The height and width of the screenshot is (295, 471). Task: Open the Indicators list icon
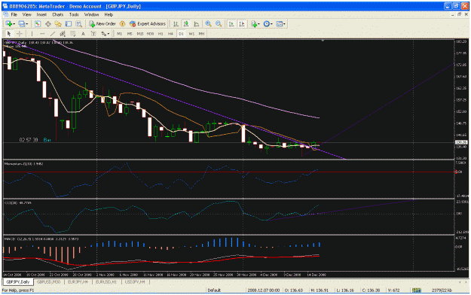point(254,24)
